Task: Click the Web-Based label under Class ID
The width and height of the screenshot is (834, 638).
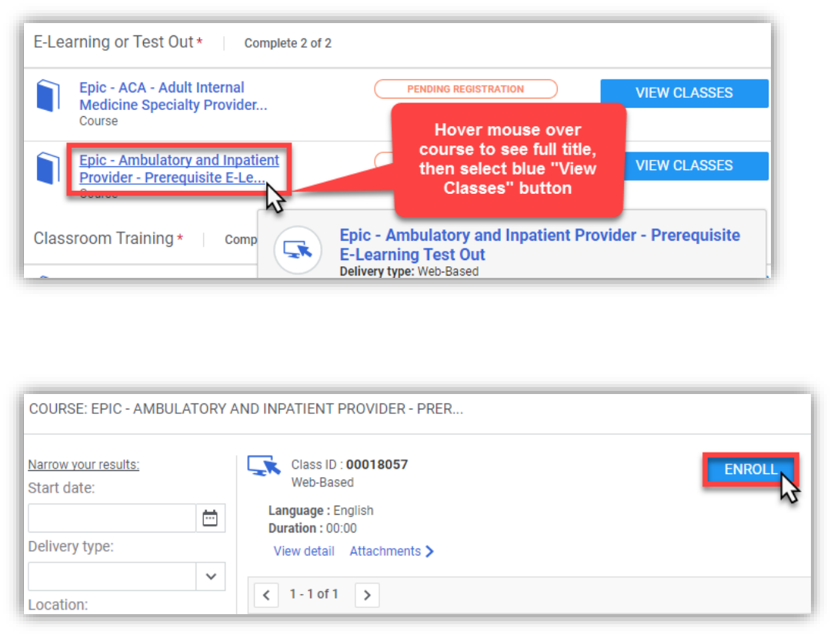Action: tap(322, 482)
